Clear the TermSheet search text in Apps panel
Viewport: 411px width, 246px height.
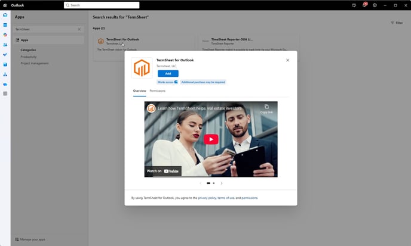[x=79, y=29]
